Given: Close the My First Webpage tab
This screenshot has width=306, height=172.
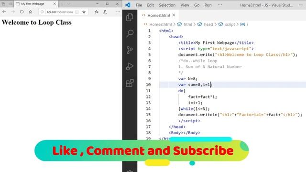Looking at the screenshot, I should [55, 4].
